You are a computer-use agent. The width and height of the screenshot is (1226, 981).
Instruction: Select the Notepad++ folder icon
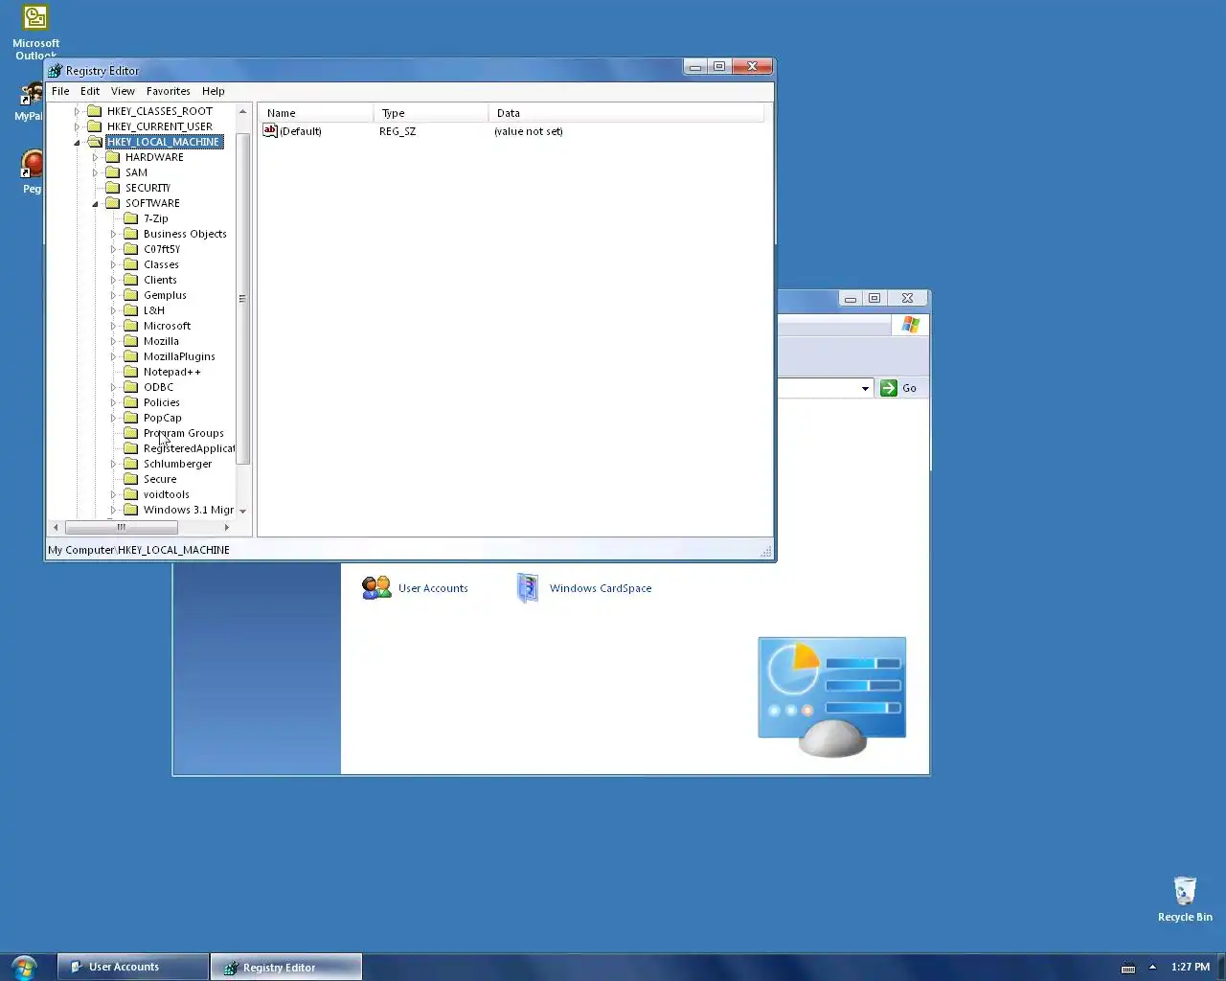(x=131, y=372)
